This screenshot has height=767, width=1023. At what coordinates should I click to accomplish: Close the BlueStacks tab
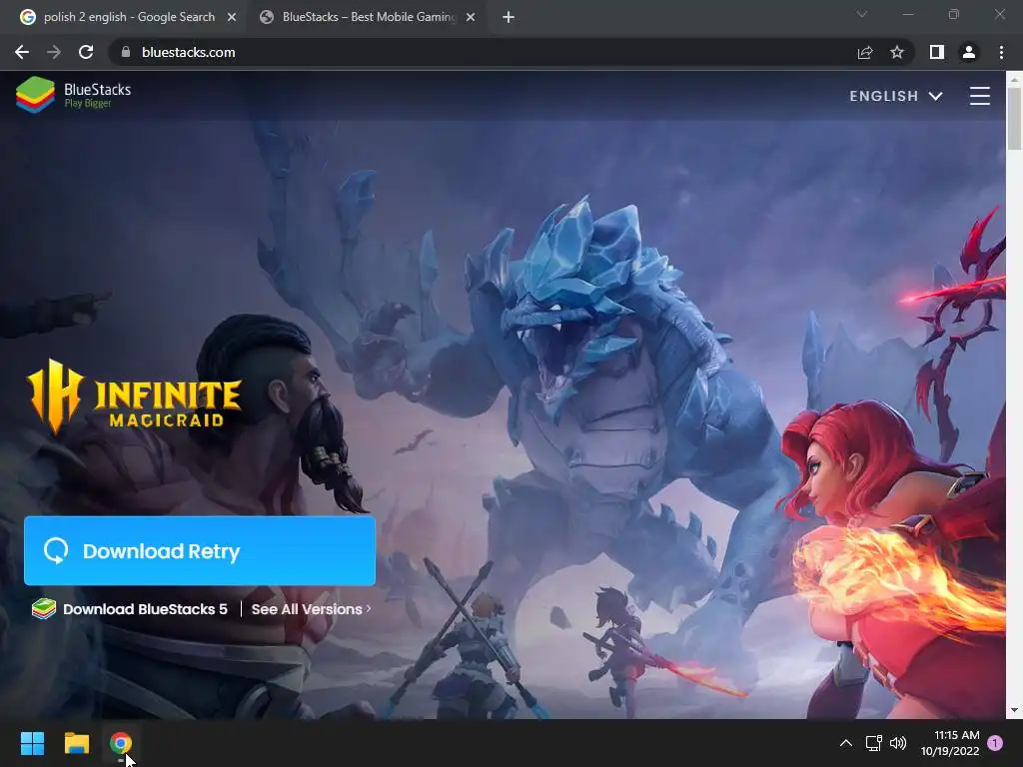point(471,17)
